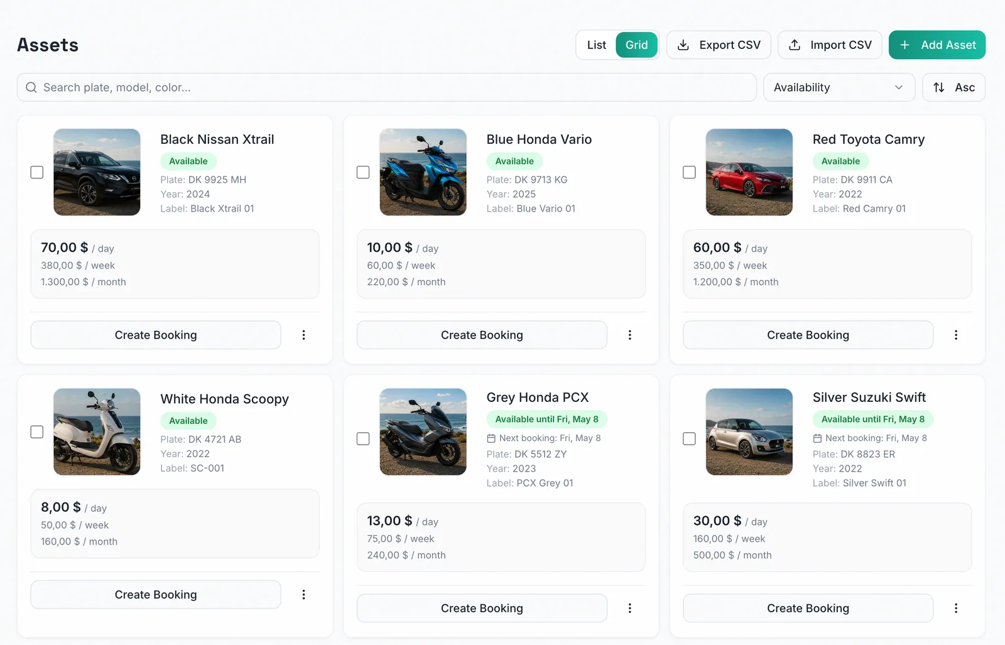1005x645 pixels.
Task: Click Available until Fri, May 8 badge on Silver Suzuki Swift
Action: (873, 419)
